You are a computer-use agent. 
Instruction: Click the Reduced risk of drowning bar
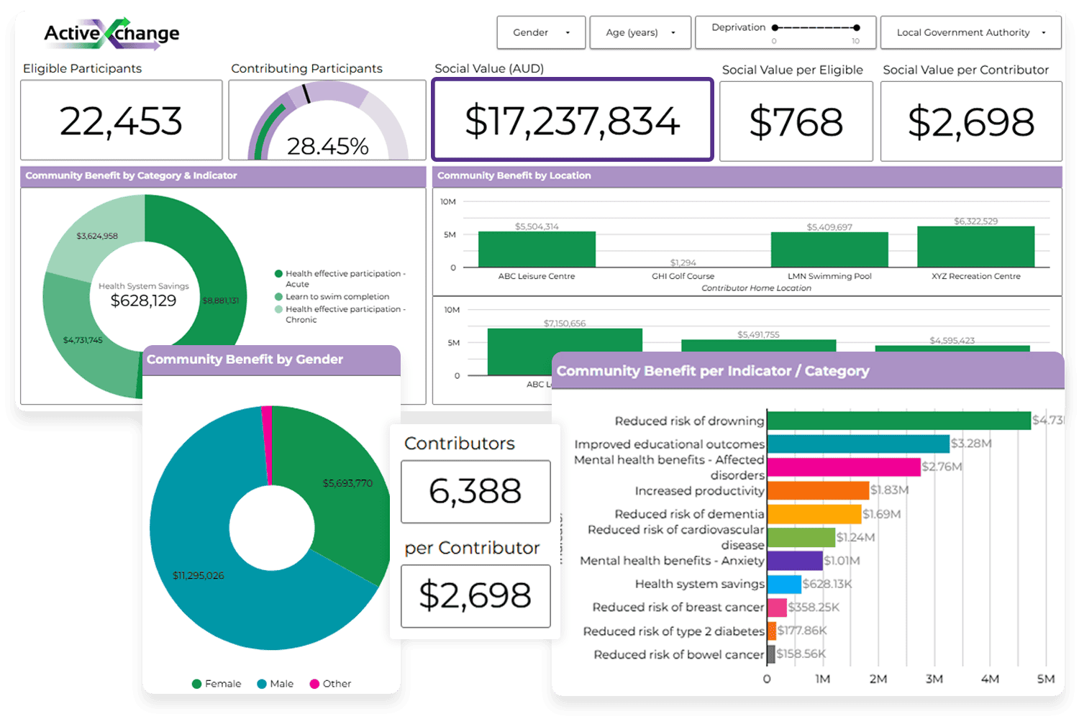point(898,421)
